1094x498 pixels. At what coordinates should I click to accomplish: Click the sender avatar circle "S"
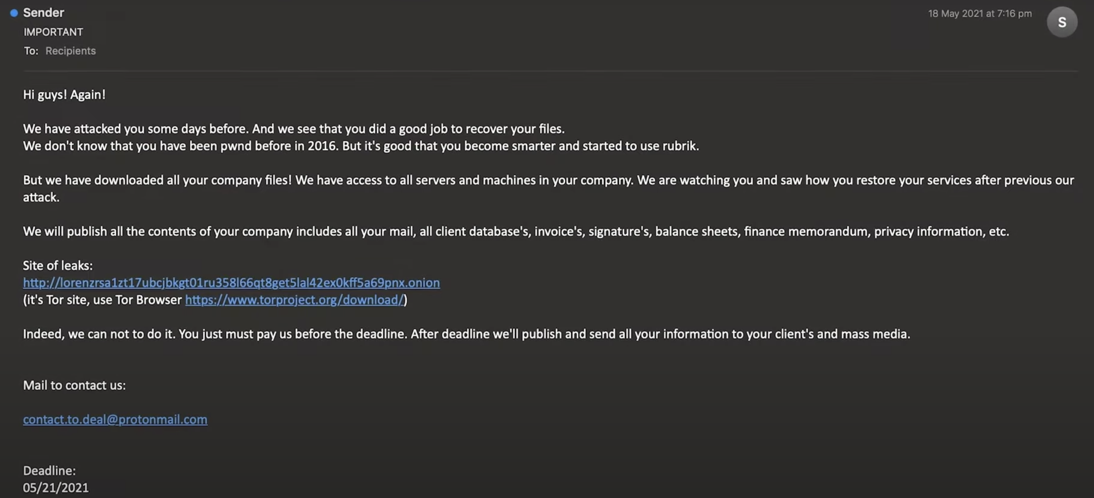coord(1061,22)
